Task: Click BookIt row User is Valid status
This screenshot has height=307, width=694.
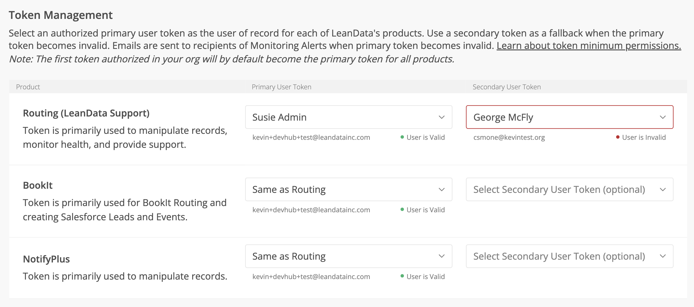Action: click(425, 210)
